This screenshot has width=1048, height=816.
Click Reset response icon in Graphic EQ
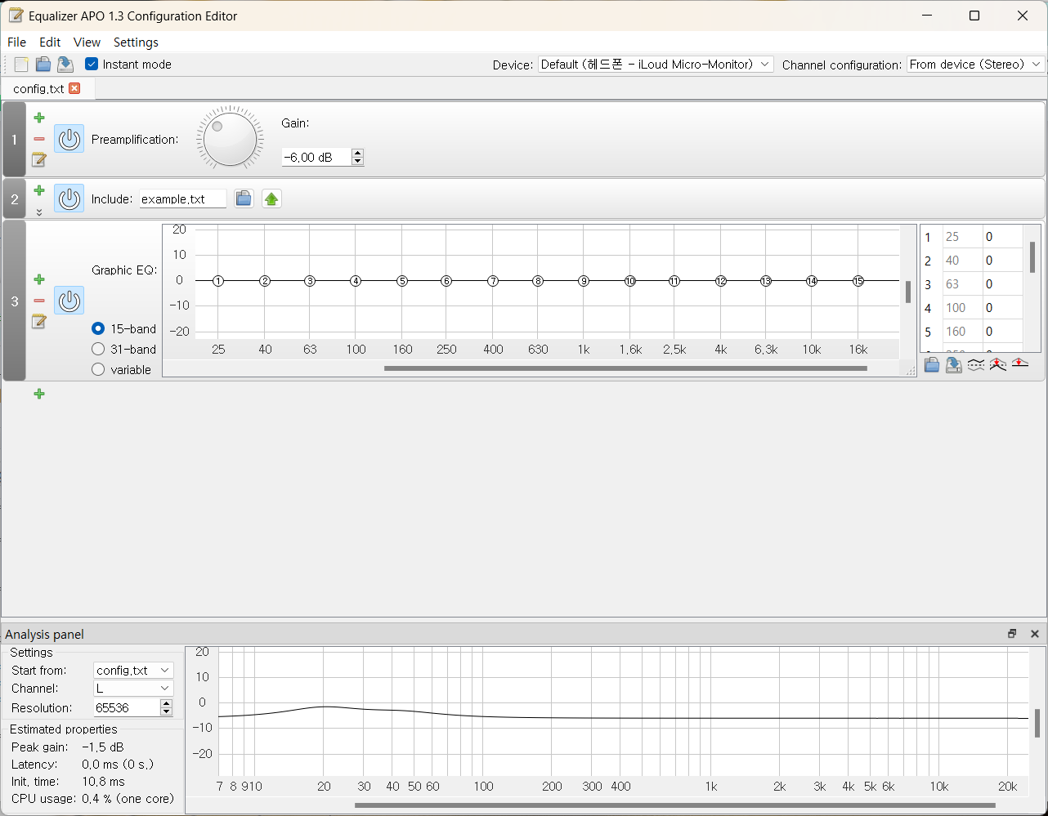pos(1019,364)
